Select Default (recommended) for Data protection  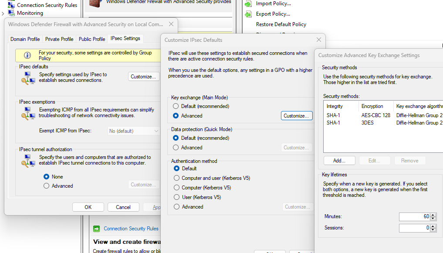coord(176,138)
